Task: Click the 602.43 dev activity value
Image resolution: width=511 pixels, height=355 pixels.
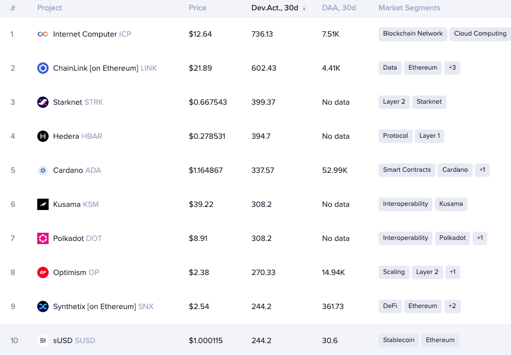Action: (264, 68)
